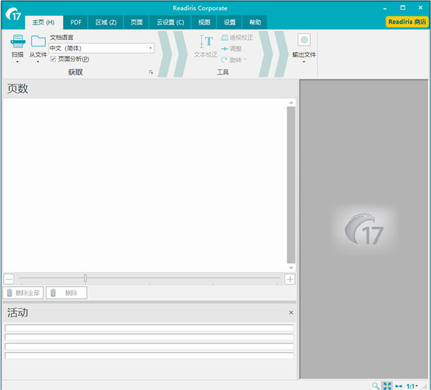This screenshot has height=390, width=431.
Task: Click the Output File (输出文件) icon
Action: pos(304,41)
